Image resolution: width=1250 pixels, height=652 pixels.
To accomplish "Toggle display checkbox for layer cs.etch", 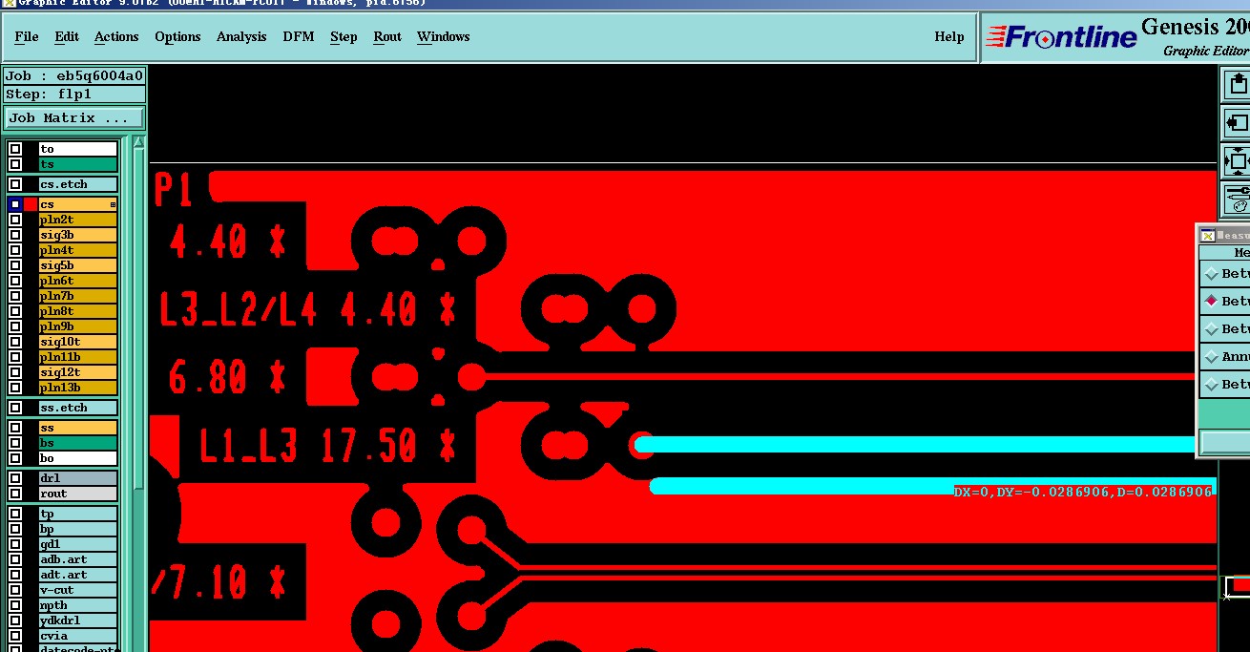I will point(15,184).
